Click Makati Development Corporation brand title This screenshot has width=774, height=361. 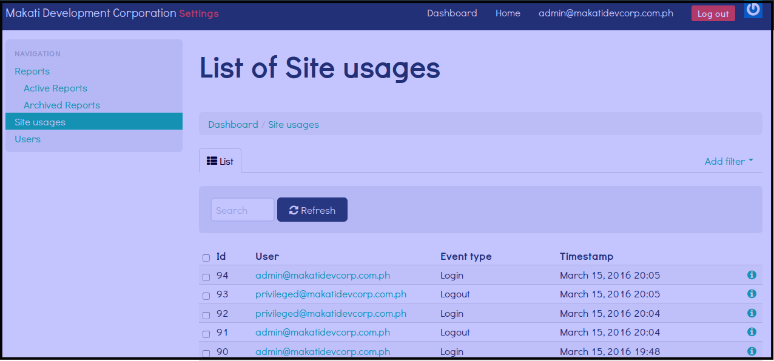pyautogui.click(x=91, y=13)
